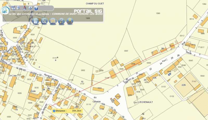
Task: Click the SIEN logo icon
Action: click(x=5, y=10)
